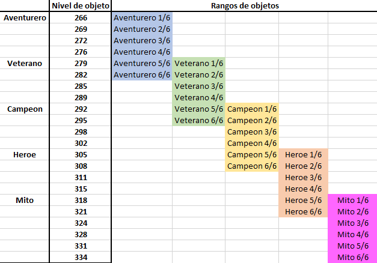Click the Aventurero row label
This screenshot has width=377, height=263.
tap(25, 18)
